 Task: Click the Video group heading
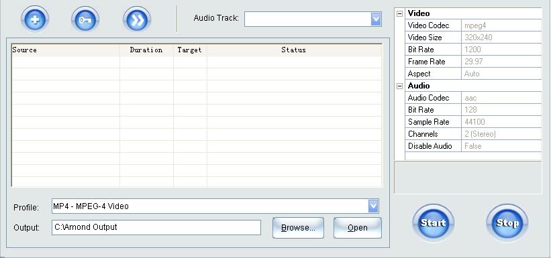(419, 13)
